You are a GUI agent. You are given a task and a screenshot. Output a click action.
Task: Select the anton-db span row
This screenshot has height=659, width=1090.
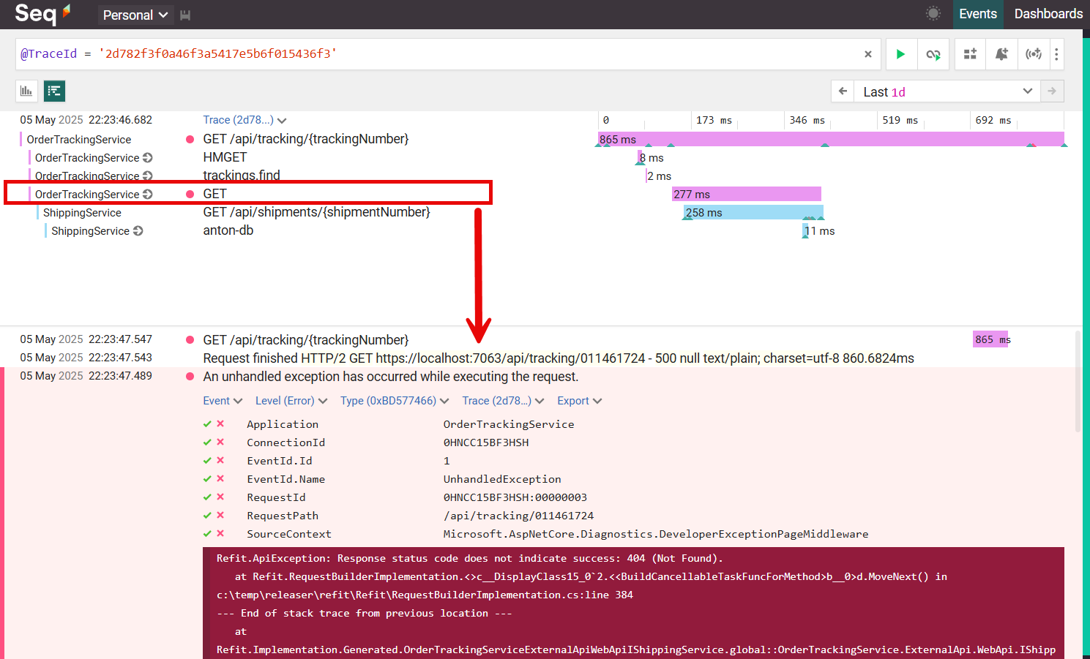(x=228, y=230)
